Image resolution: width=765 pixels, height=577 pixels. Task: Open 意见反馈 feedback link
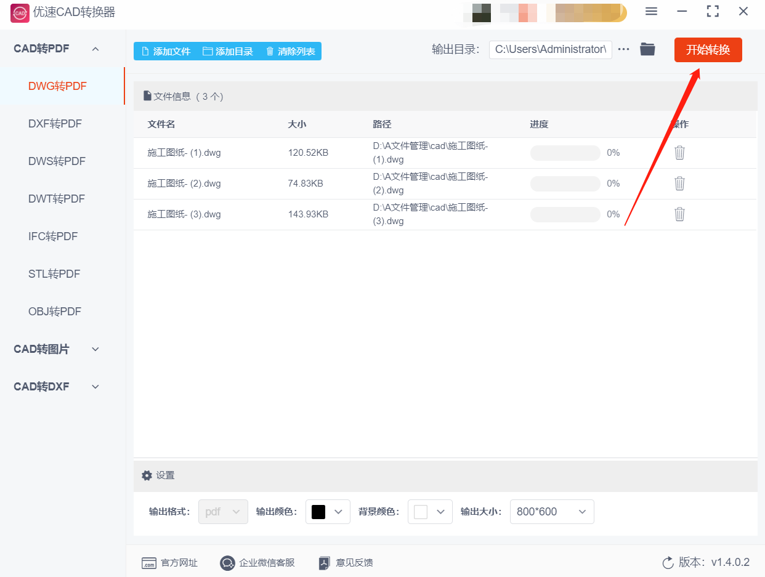pyautogui.click(x=346, y=563)
